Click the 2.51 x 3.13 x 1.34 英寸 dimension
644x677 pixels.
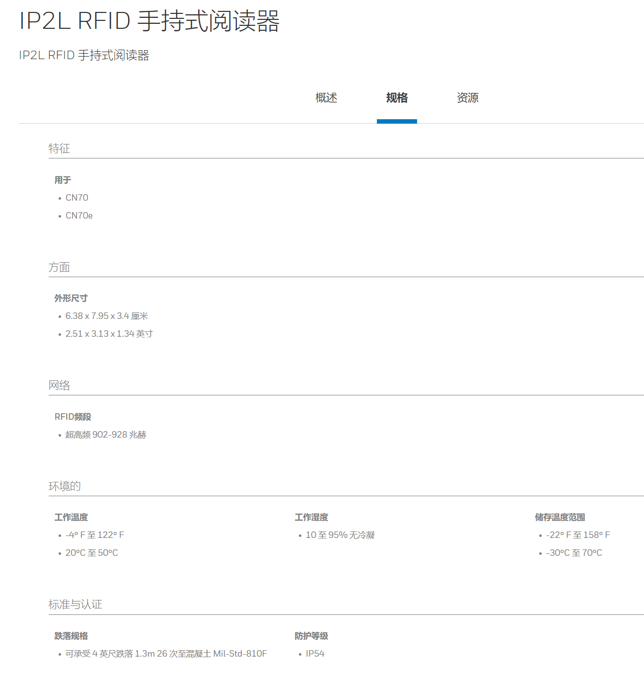(109, 334)
